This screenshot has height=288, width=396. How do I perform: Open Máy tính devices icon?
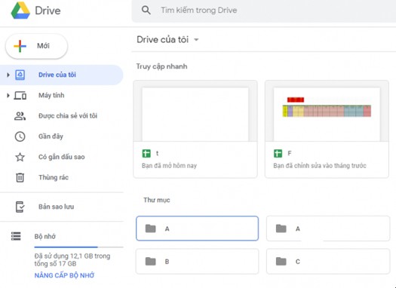(x=20, y=96)
